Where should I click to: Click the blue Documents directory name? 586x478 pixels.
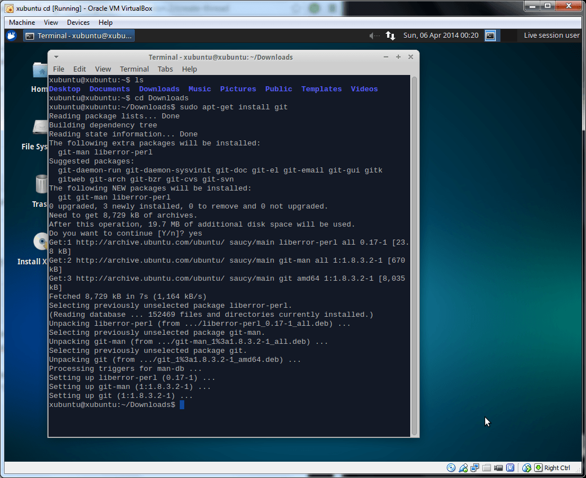tap(109, 89)
